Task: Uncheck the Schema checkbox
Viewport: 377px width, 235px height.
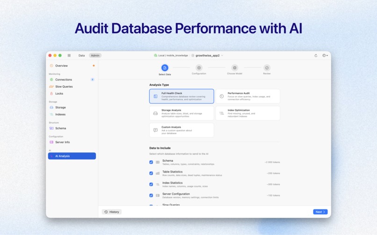Action: click(x=151, y=162)
